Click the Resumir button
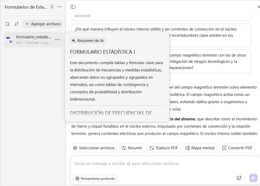 tap(132, 148)
